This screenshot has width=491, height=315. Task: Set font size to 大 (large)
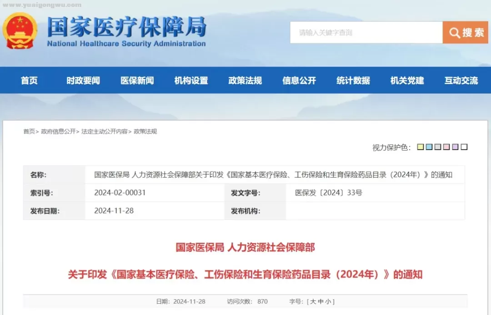313,301
